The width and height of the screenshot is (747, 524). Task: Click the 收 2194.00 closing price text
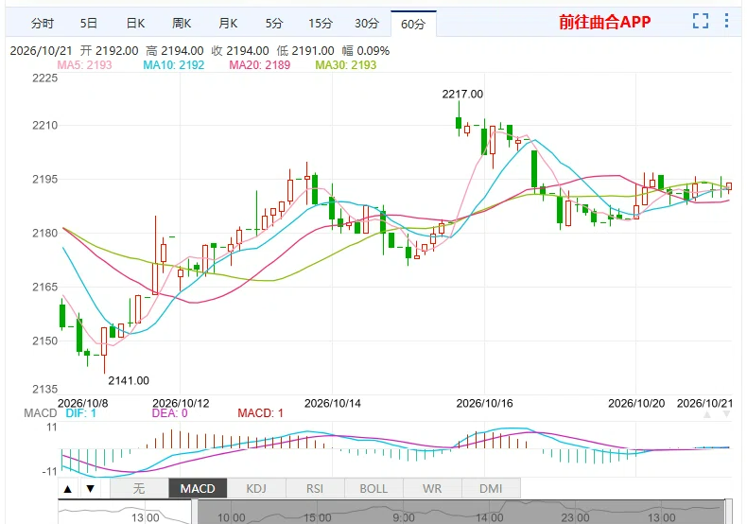240,50
